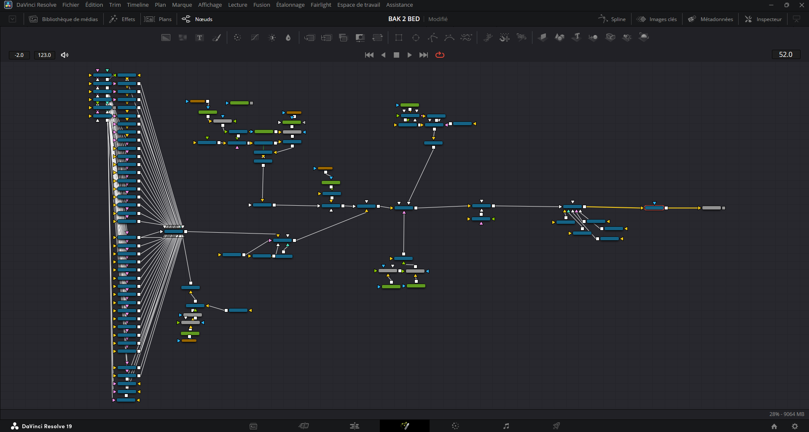Expand the top-left layout dropdown arrow
Image resolution: width=809 pixels, height=432 pixels.
point(13,19)
